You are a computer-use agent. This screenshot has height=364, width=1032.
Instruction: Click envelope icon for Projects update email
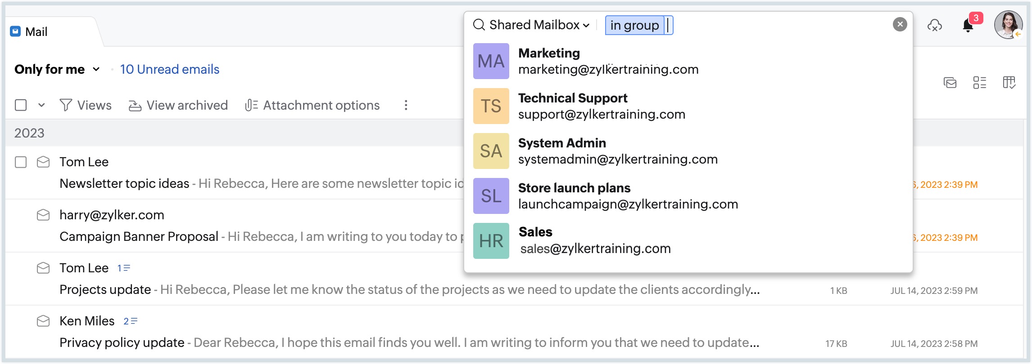pyautogui.click(x=43, y=268)
